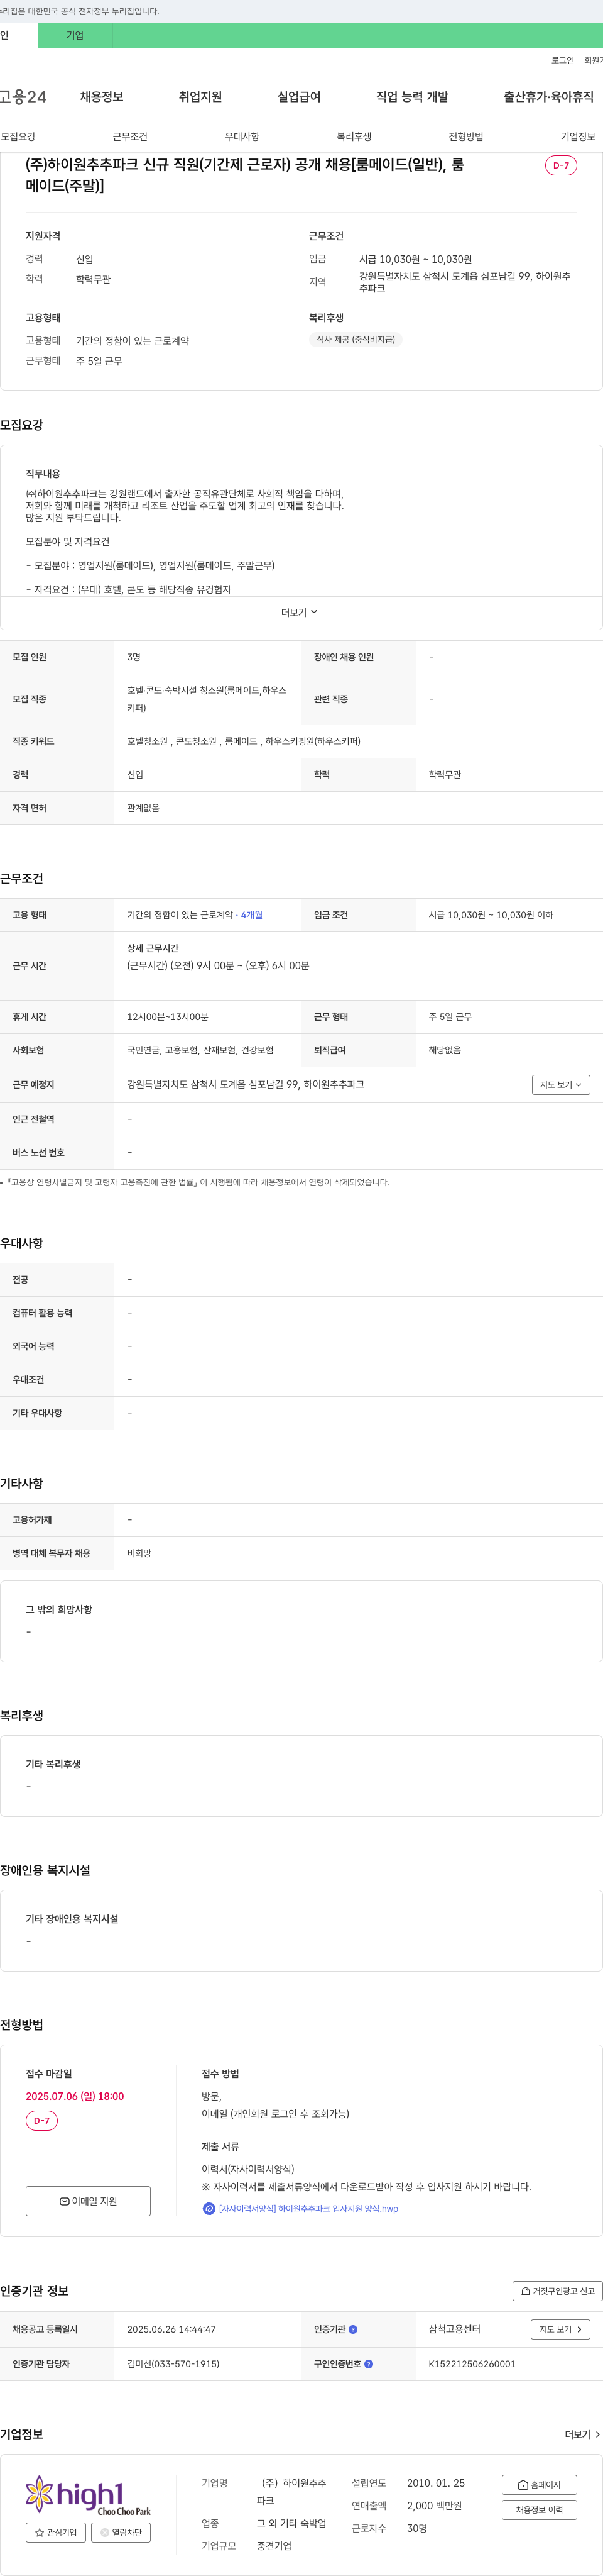Jump to 근무조건 section tab
603x2576 pixels.
130,136
